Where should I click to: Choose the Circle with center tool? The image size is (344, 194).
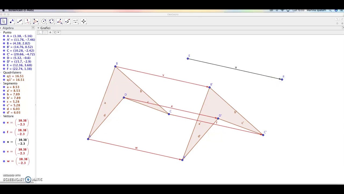click(x=44, y=21)
